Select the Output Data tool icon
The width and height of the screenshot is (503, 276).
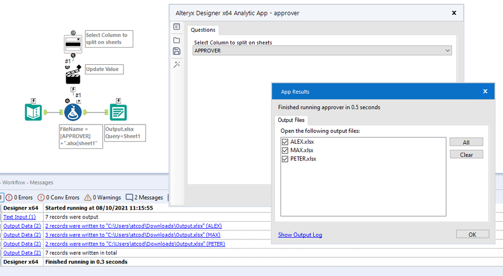click(118, 112)
